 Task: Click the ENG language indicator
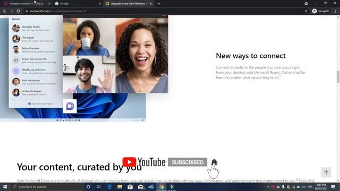[x=310, y=187]
